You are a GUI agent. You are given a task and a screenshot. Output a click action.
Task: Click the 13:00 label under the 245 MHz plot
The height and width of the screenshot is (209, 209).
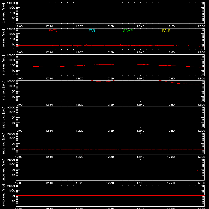tap(201, 26)
